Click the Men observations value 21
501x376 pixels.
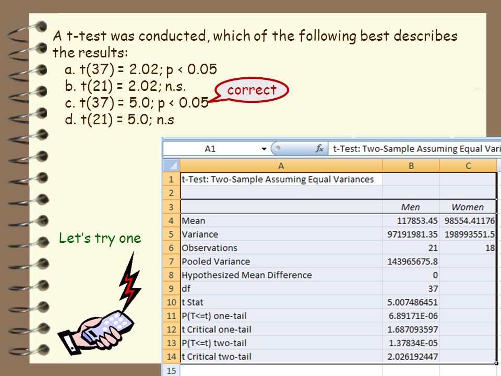click(411, 248)
